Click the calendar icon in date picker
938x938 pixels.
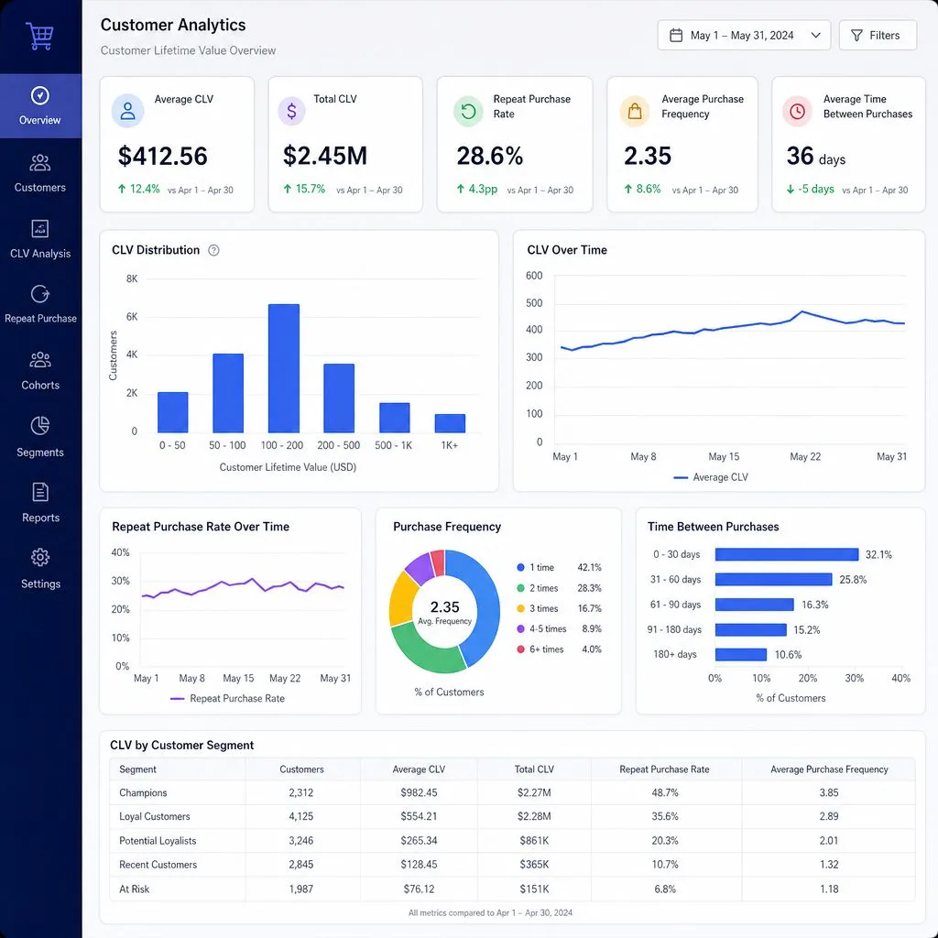676,36
